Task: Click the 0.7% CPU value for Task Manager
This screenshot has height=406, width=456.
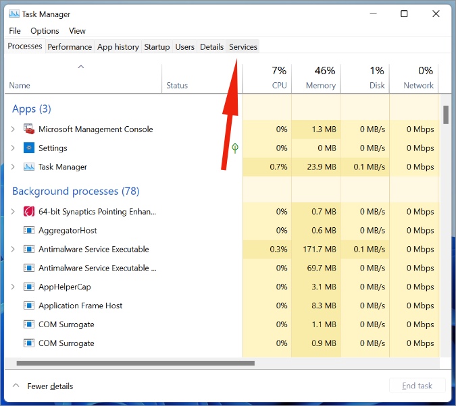Action: click(278, 167)
